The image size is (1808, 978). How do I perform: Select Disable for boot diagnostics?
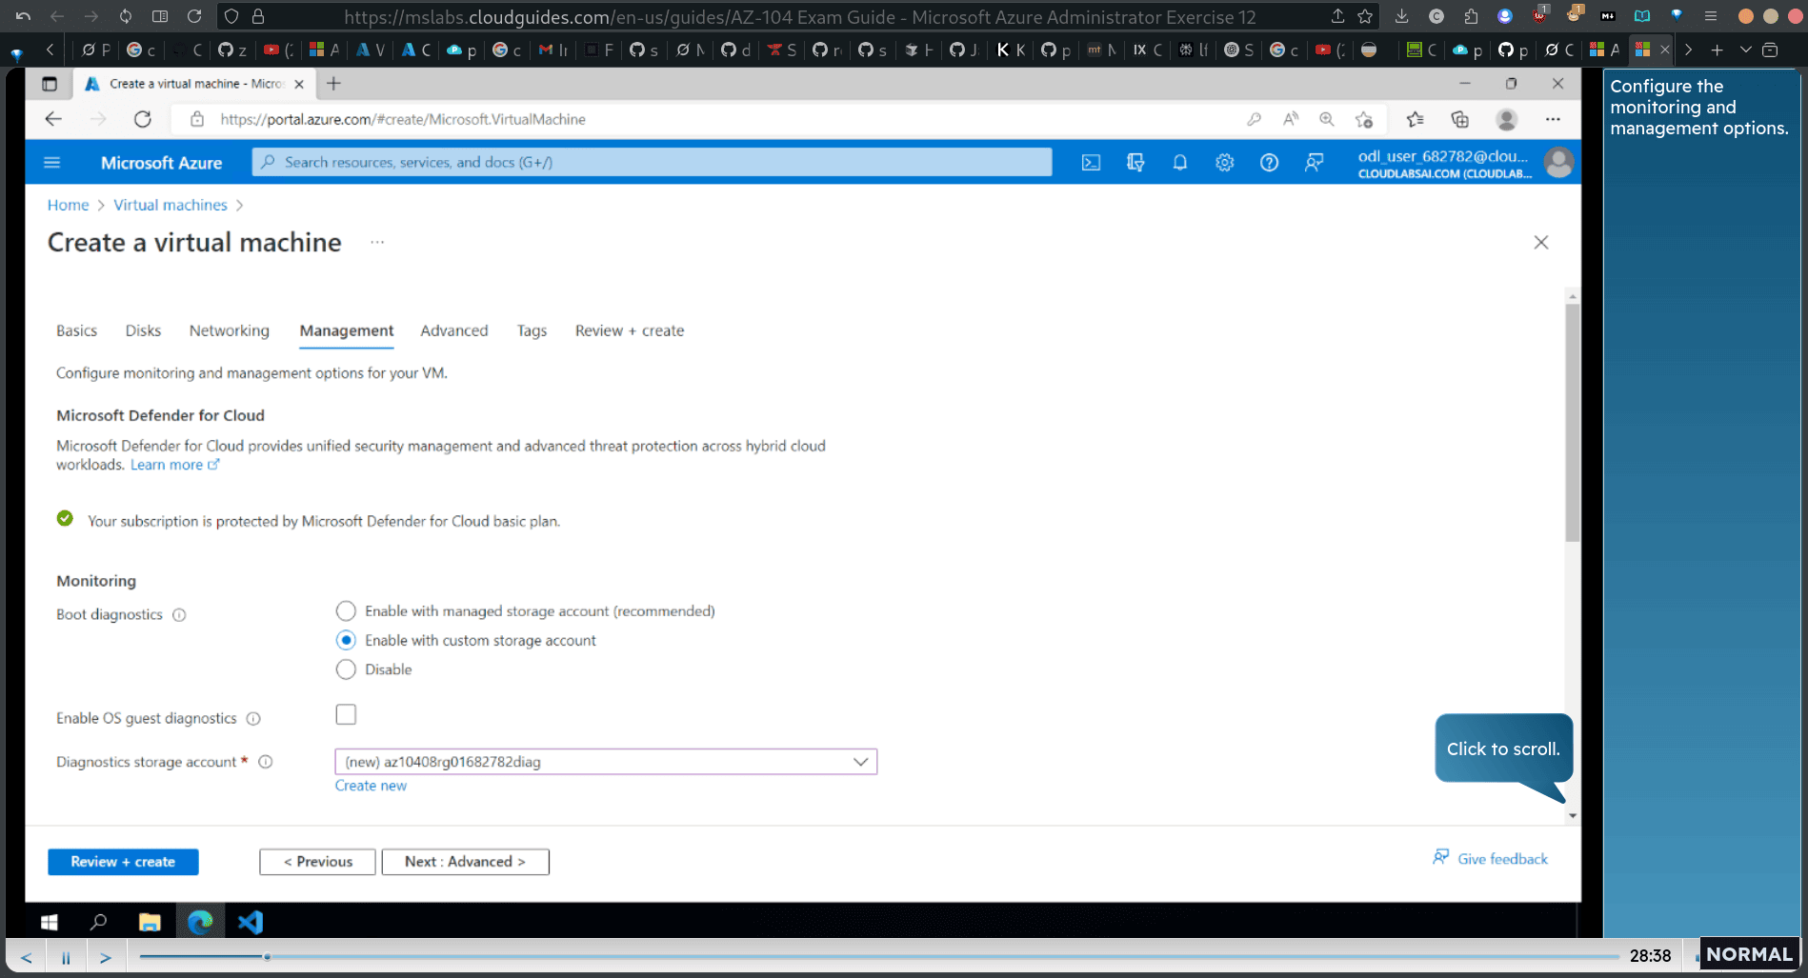point(346,669)
